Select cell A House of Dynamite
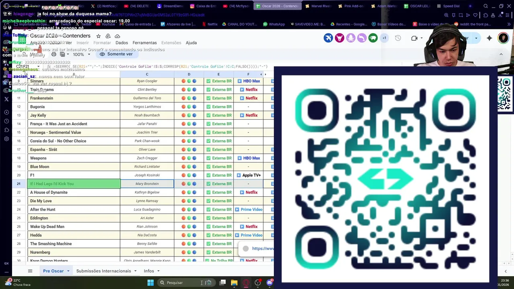 [74, 192]
